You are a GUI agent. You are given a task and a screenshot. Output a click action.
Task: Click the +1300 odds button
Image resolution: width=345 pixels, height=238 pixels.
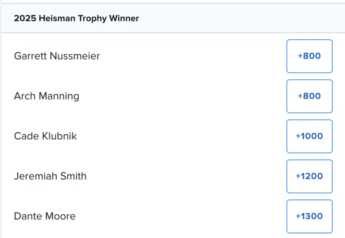309,216
